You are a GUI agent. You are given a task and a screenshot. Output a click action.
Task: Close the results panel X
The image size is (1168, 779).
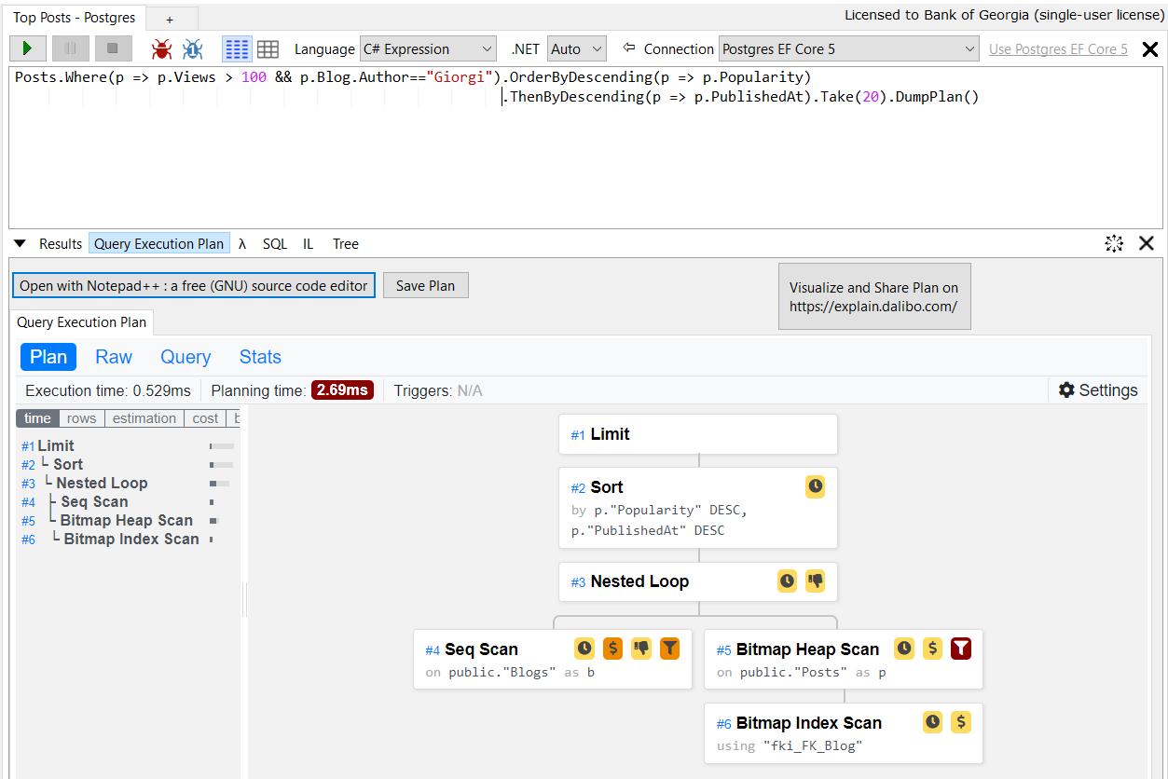point(1147,243)
